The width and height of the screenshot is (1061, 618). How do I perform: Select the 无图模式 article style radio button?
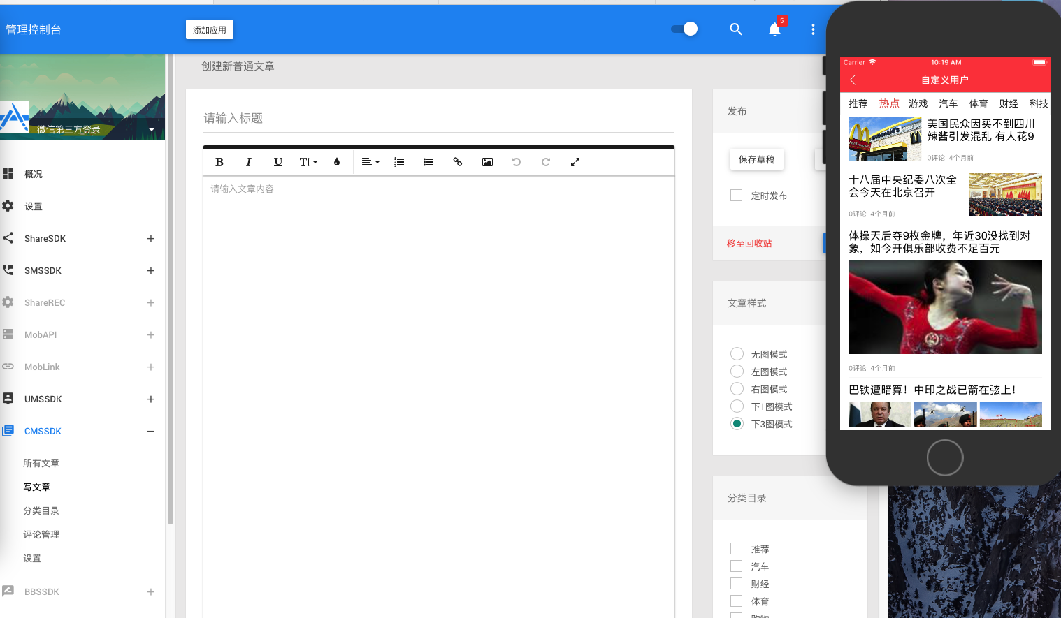coord(737,353)
